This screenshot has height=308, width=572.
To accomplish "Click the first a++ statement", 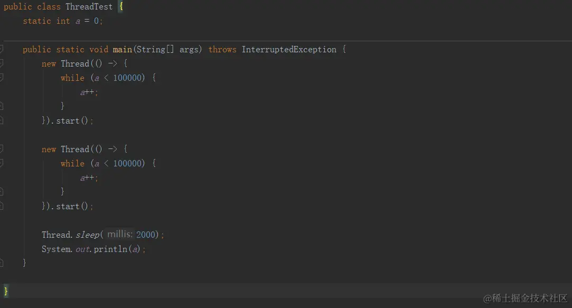I will click(89, 92).
